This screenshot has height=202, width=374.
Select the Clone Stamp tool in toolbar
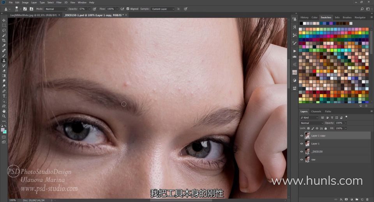(x=4, y=61)
